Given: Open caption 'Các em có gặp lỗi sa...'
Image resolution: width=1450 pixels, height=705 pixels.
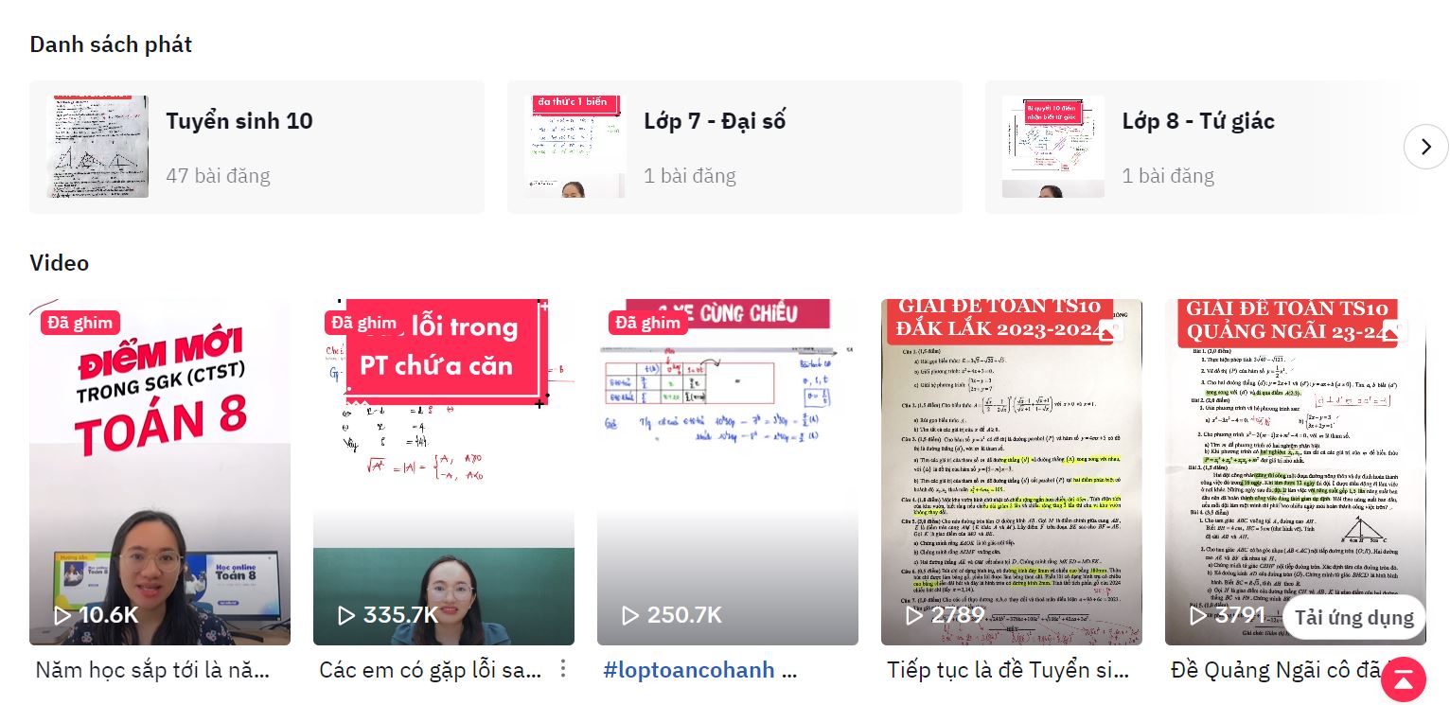Looking at the screenshot, I should tap(430, 670).
